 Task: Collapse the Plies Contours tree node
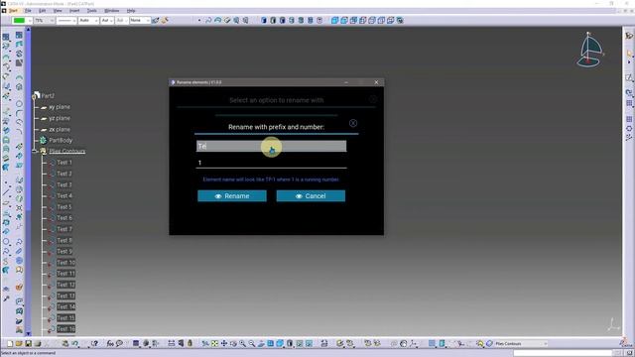click(35, 151)
